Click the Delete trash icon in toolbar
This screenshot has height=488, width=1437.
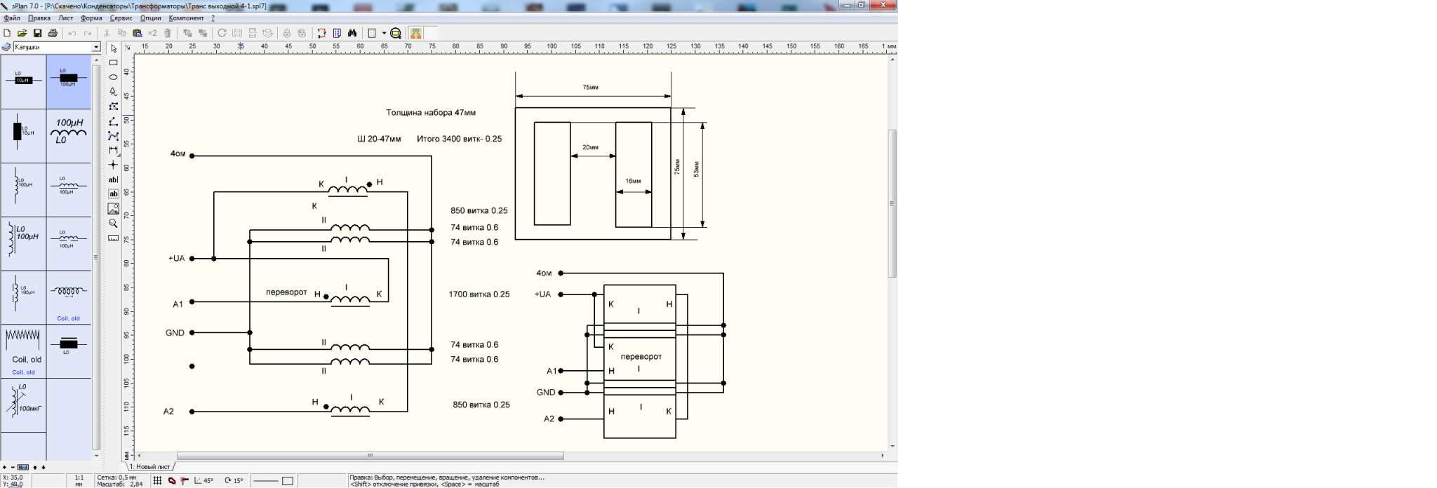click(168, 33)
